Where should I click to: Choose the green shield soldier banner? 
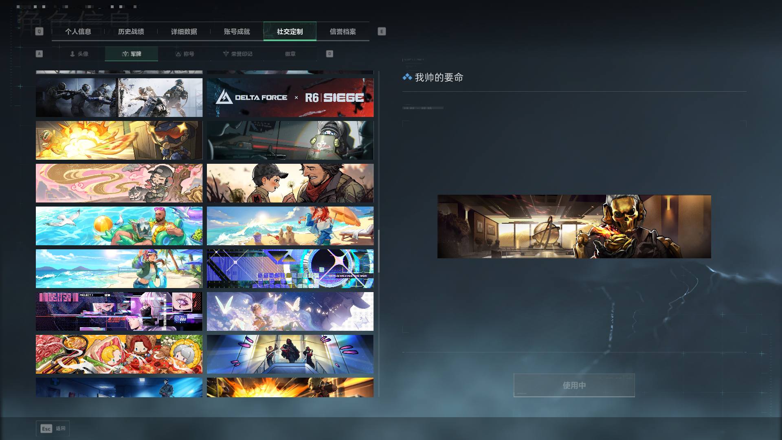pyautogui.click(x=290, y=141)
